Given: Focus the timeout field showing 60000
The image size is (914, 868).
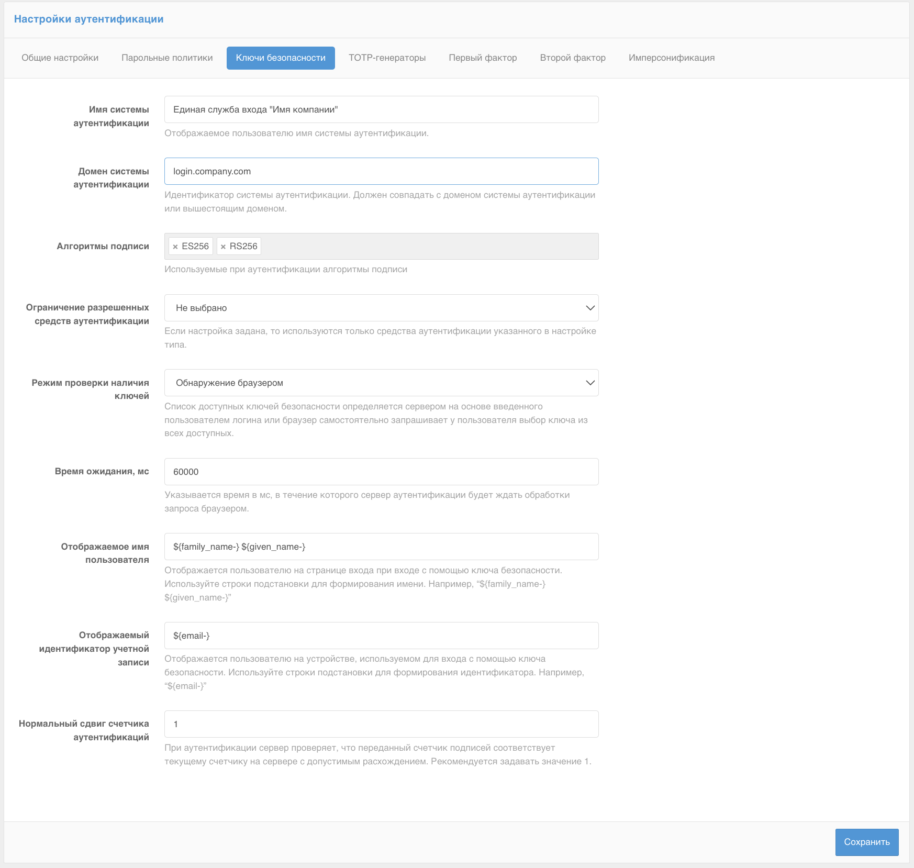Looking at the screenshot, I should click(381, 472).
